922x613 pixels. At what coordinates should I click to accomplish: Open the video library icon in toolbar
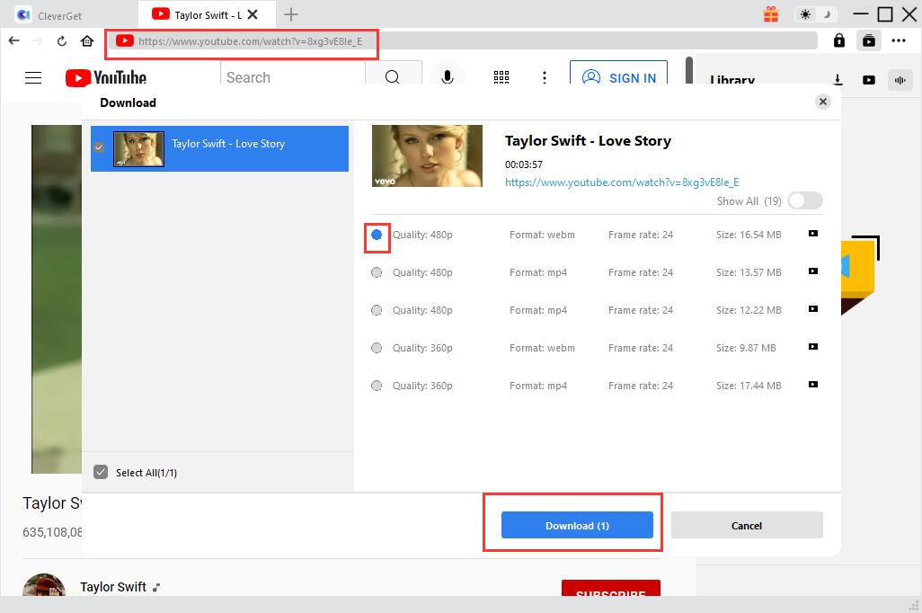point(868,40)
